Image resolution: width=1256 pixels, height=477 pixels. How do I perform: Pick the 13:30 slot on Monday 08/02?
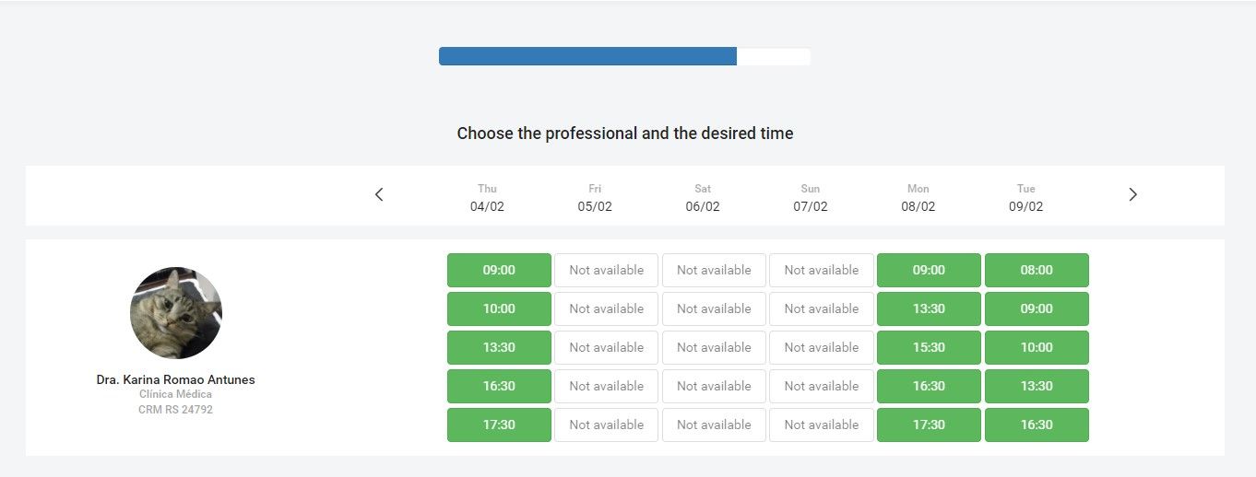pyautogui.click(x=929, y=308)
